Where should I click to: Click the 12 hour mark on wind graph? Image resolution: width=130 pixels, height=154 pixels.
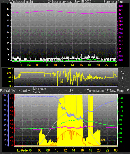click(64, 65)
